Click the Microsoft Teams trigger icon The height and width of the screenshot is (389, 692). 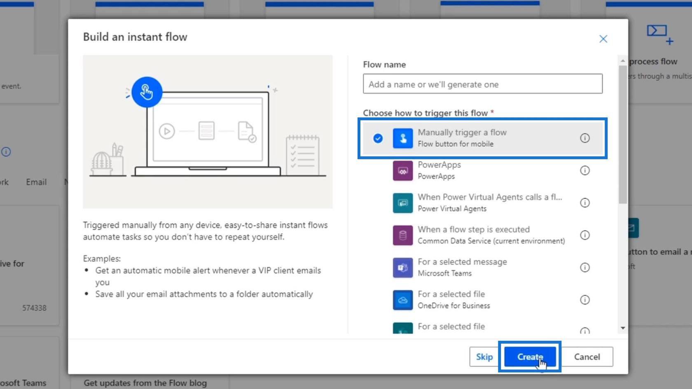tap(402, 268)
